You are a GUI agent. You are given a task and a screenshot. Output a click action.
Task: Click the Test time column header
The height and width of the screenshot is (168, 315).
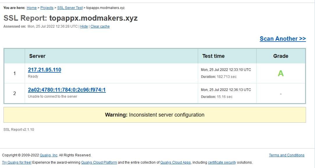[x=213, y=56]
